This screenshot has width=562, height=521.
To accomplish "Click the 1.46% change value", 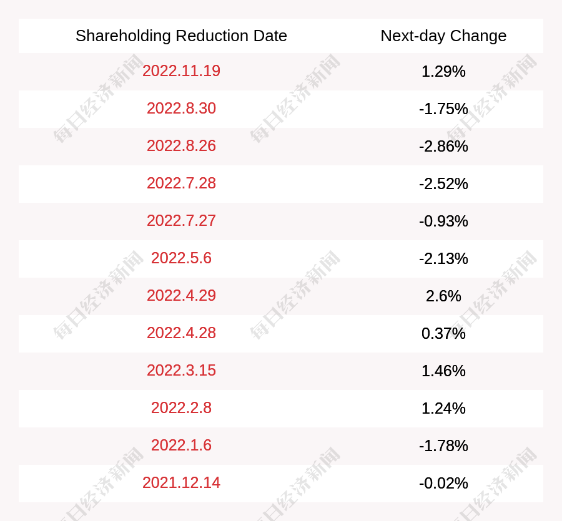I will tap(443, 371).
